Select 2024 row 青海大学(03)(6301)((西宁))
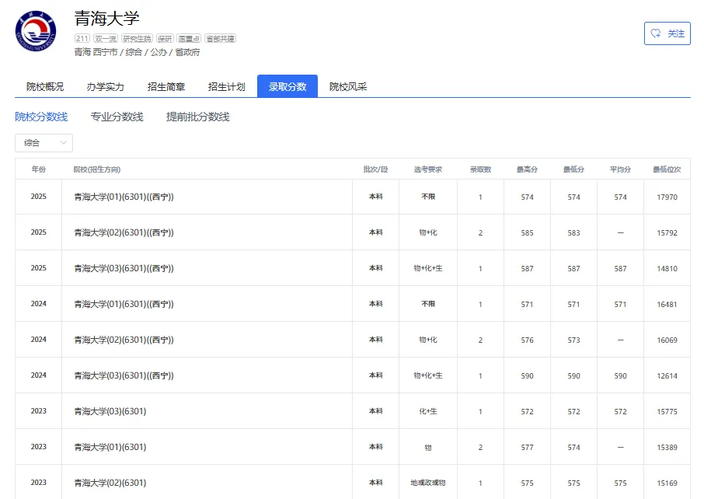This screenshot has width=704, height=499. pyautogui.click(x=353, y=375)
